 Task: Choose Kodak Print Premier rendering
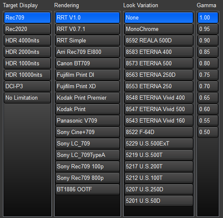[x=87, y=98]
